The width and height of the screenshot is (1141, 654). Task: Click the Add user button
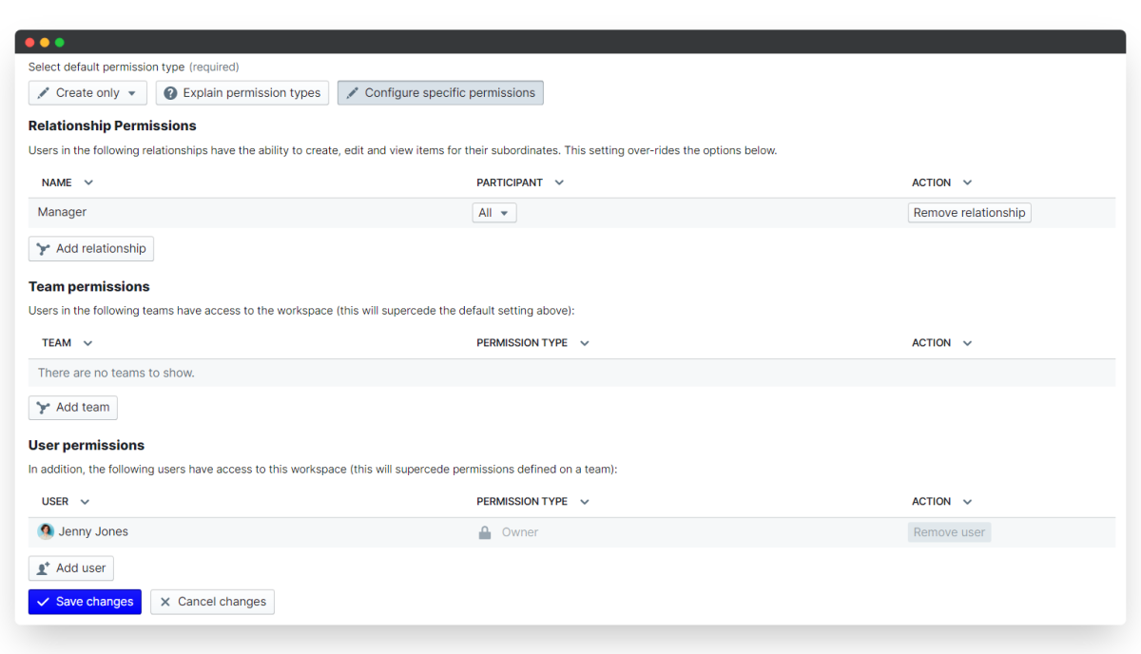click(71, 568)
